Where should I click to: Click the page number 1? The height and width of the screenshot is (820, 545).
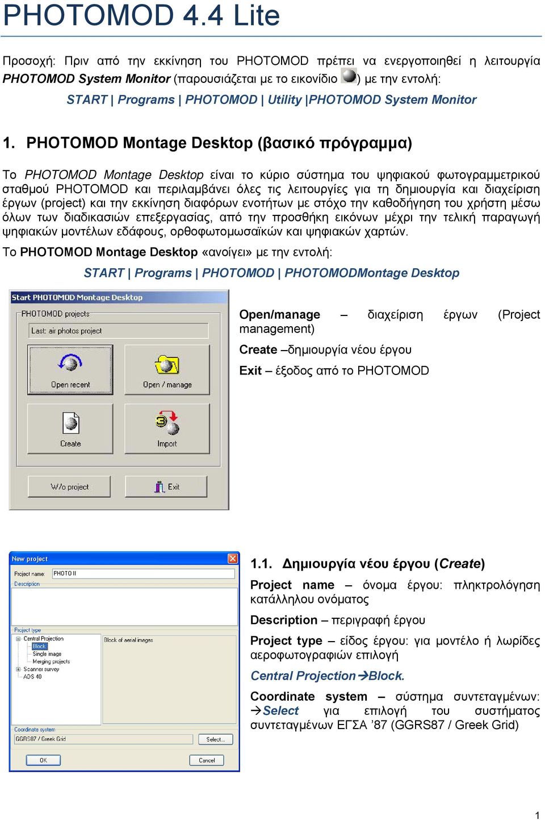pyautogui.click(x=537, y=815)
